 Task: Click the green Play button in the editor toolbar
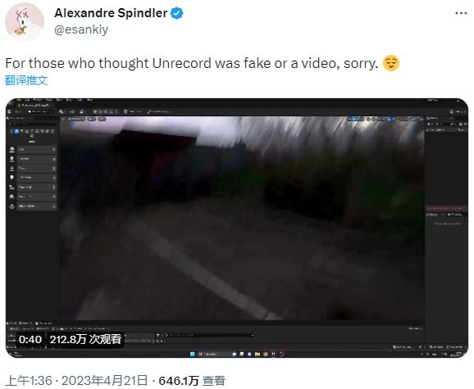click(95, 111)
